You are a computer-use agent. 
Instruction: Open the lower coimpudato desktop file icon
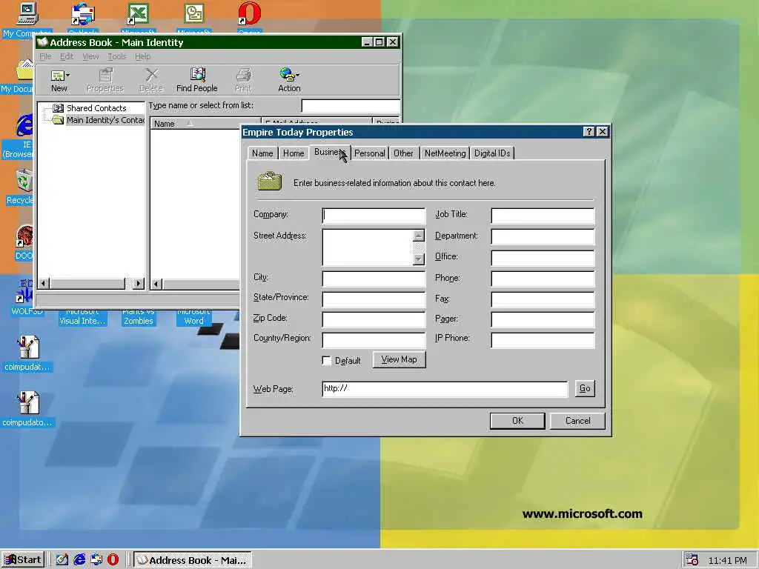pos(27,402)
